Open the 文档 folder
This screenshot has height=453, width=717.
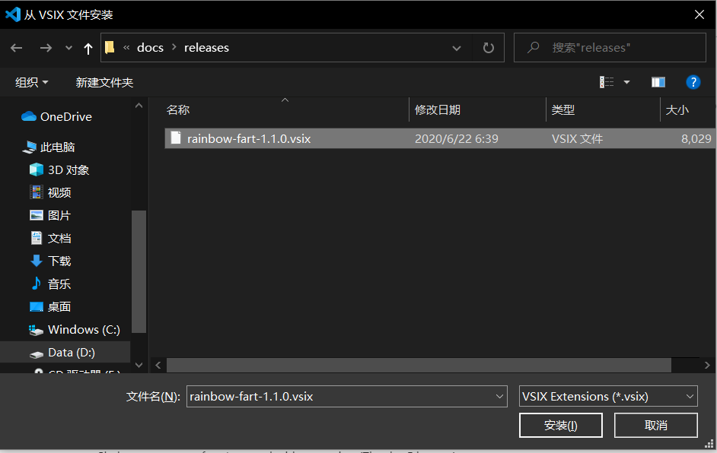tap(50, 239)
